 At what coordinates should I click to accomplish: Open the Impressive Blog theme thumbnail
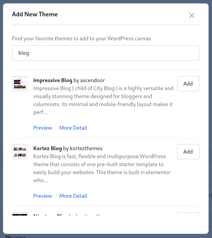(x=20, y=84)
